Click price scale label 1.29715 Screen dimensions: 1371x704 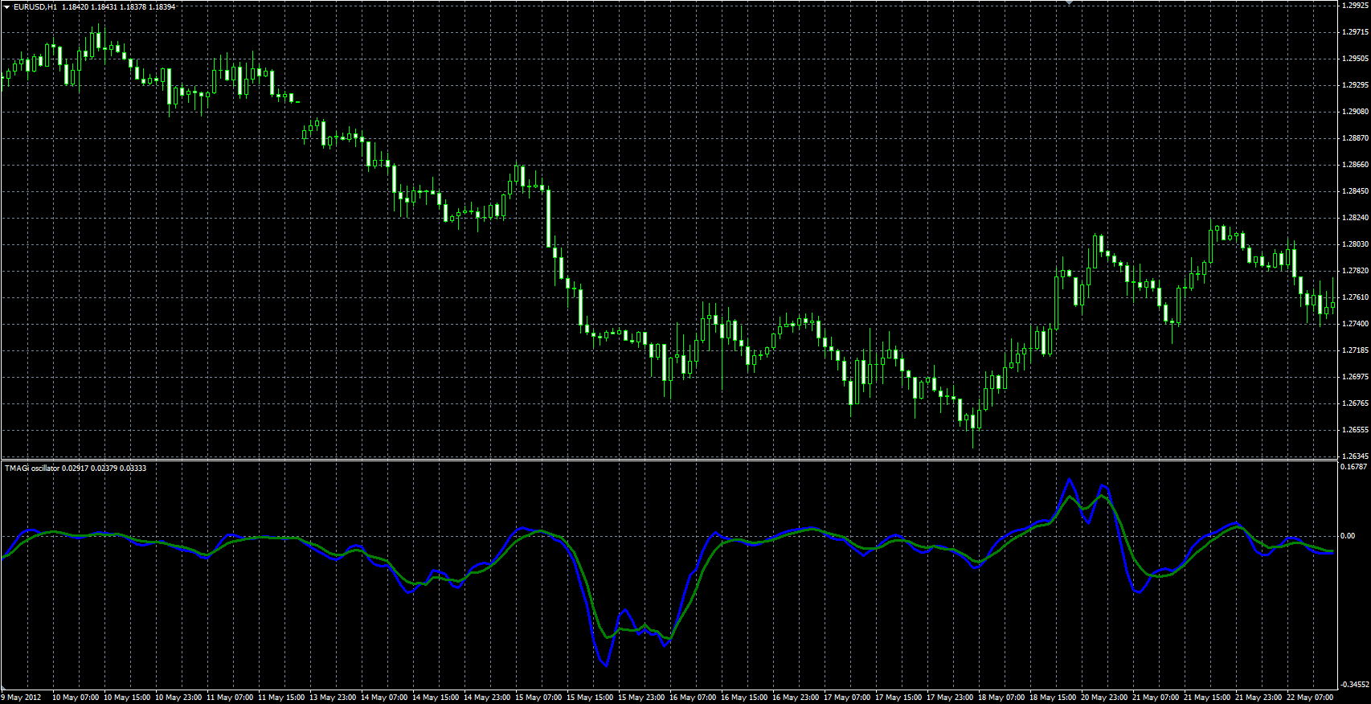click(1355, 32)
